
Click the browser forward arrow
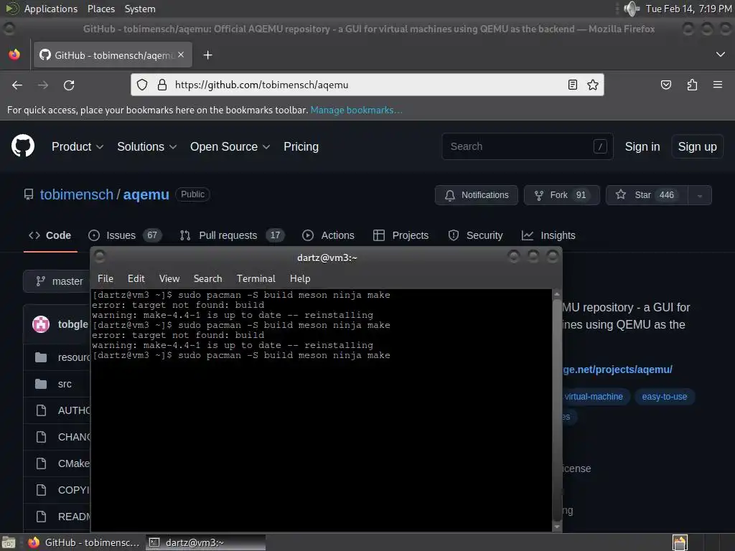(x=43, y=85)
